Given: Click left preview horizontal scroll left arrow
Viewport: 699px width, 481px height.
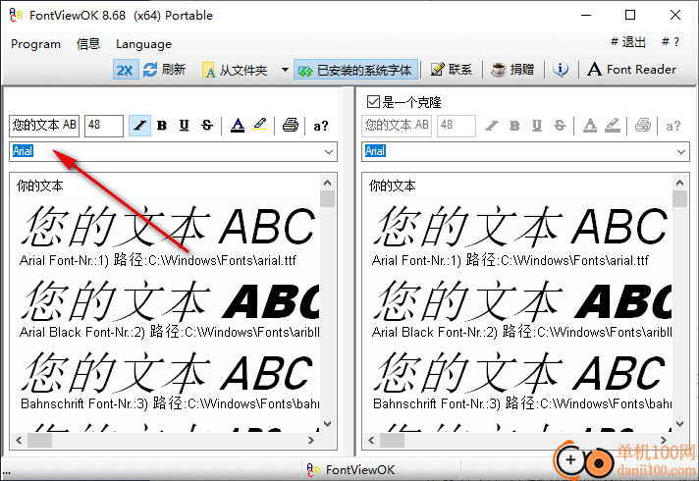Looking at the screenshot, I should (19, 440).
